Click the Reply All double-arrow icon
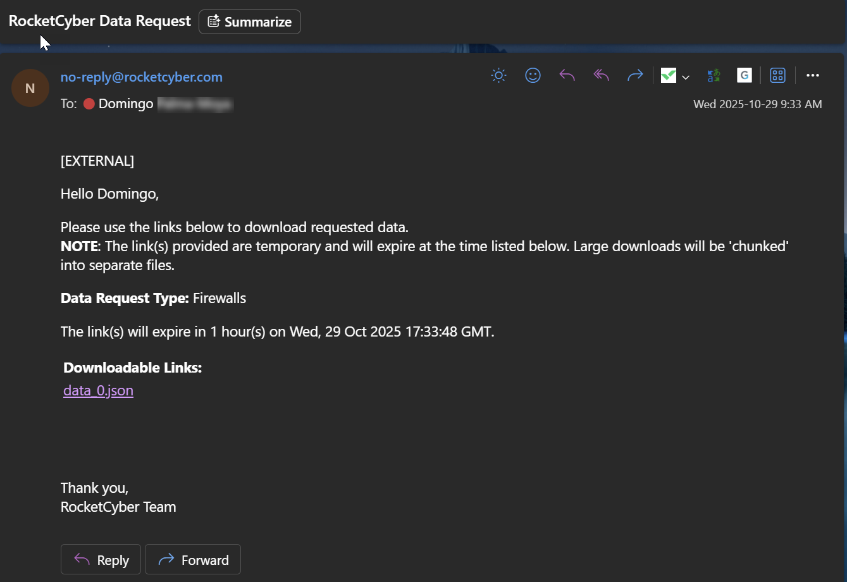This screenshot has width=847, height=582. click(x=601, y=76)
